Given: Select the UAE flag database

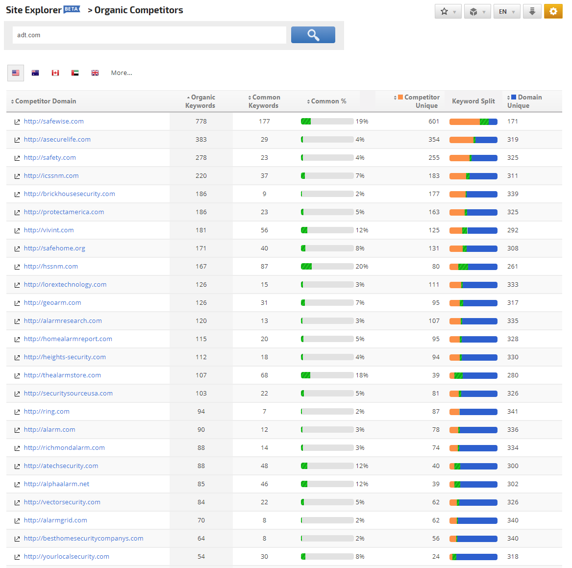Looking at the screenshot, I should click(75, 73).
